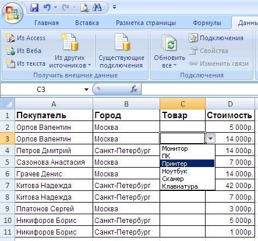Viewport: 258px width, 241px height.
Task: Import data Из текста
Action: (26, 63)
